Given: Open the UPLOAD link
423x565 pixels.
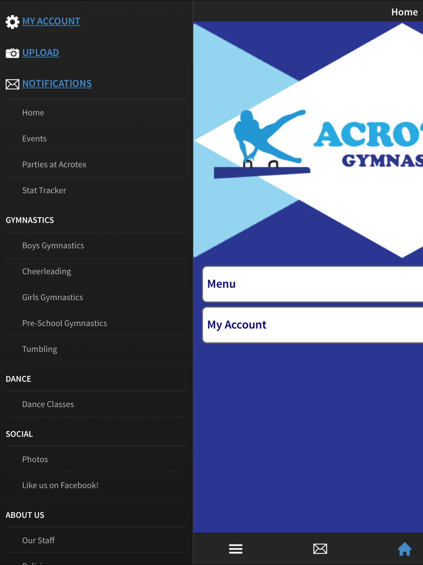Looking at the screenshot, I should click(41, 53).
